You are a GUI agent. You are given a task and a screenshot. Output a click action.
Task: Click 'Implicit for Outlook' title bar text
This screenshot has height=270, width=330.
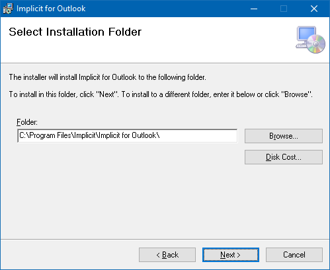tap(51, 9)
